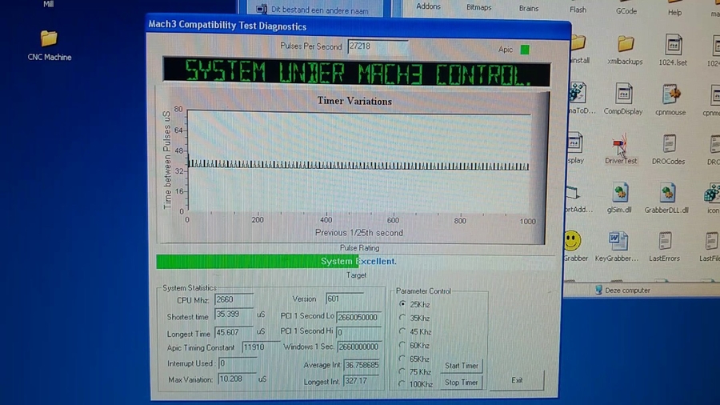Click the Version field showing 601
Viewport: 720px width, 405px height.
coord(344,299)
